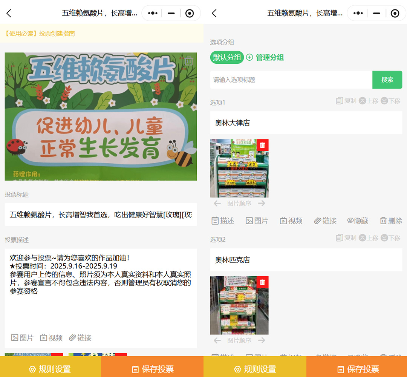Remove 奥林匹克店 photo with red trash icon
The image size is (407, 377).
click(263, 282)
